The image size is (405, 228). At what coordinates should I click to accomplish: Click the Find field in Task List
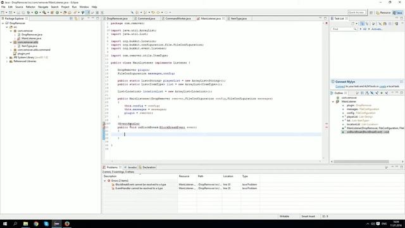[344, 29]
